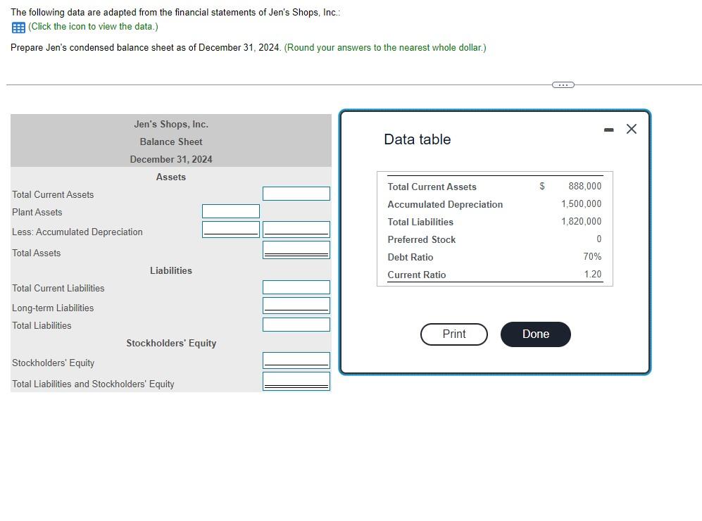Click the Total Assets answer box
Viewport: 702px width, 521px height.
tap(296, 249)
